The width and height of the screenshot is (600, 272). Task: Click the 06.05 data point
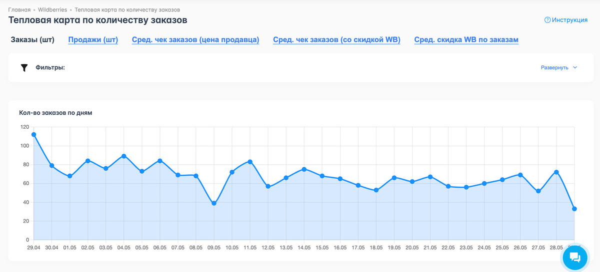click(x=159, y=161)
